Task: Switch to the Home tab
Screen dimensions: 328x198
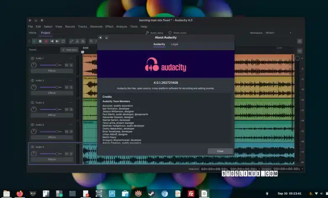Action: pos(32,33)
